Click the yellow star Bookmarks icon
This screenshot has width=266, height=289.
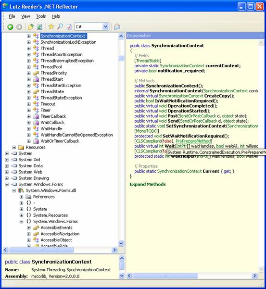pyautogui.click(x=51, y=27)
